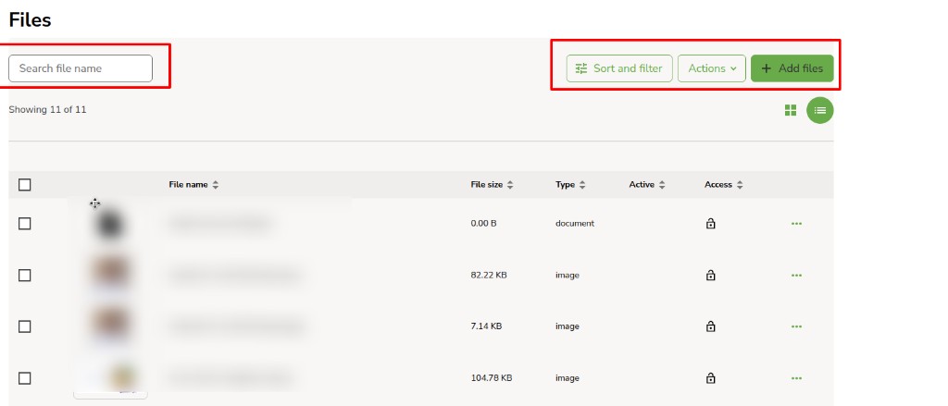
Task: Click lock icon in the 104.78 KB row
Action: point(710,378)
